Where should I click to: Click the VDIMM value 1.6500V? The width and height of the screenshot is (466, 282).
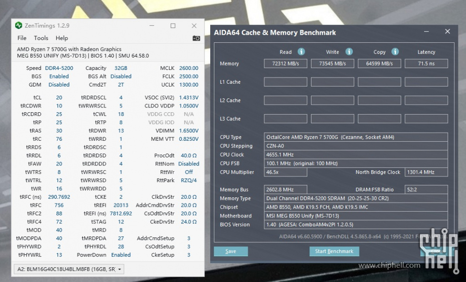[x=189, y=131]
